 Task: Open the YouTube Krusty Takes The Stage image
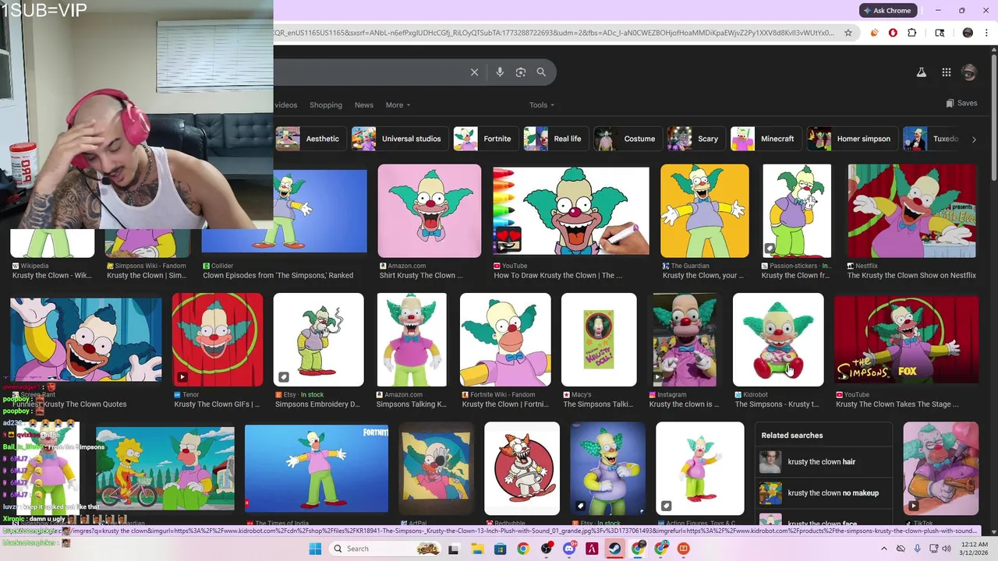click(906, 340)
